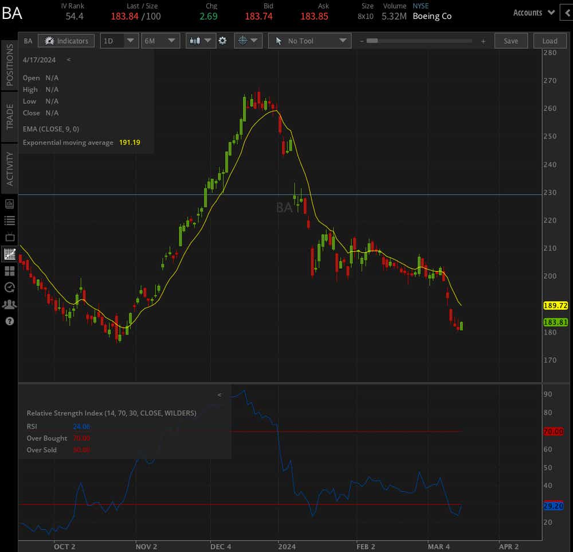Collapse the RSI info panel arrow

(219, 395)
